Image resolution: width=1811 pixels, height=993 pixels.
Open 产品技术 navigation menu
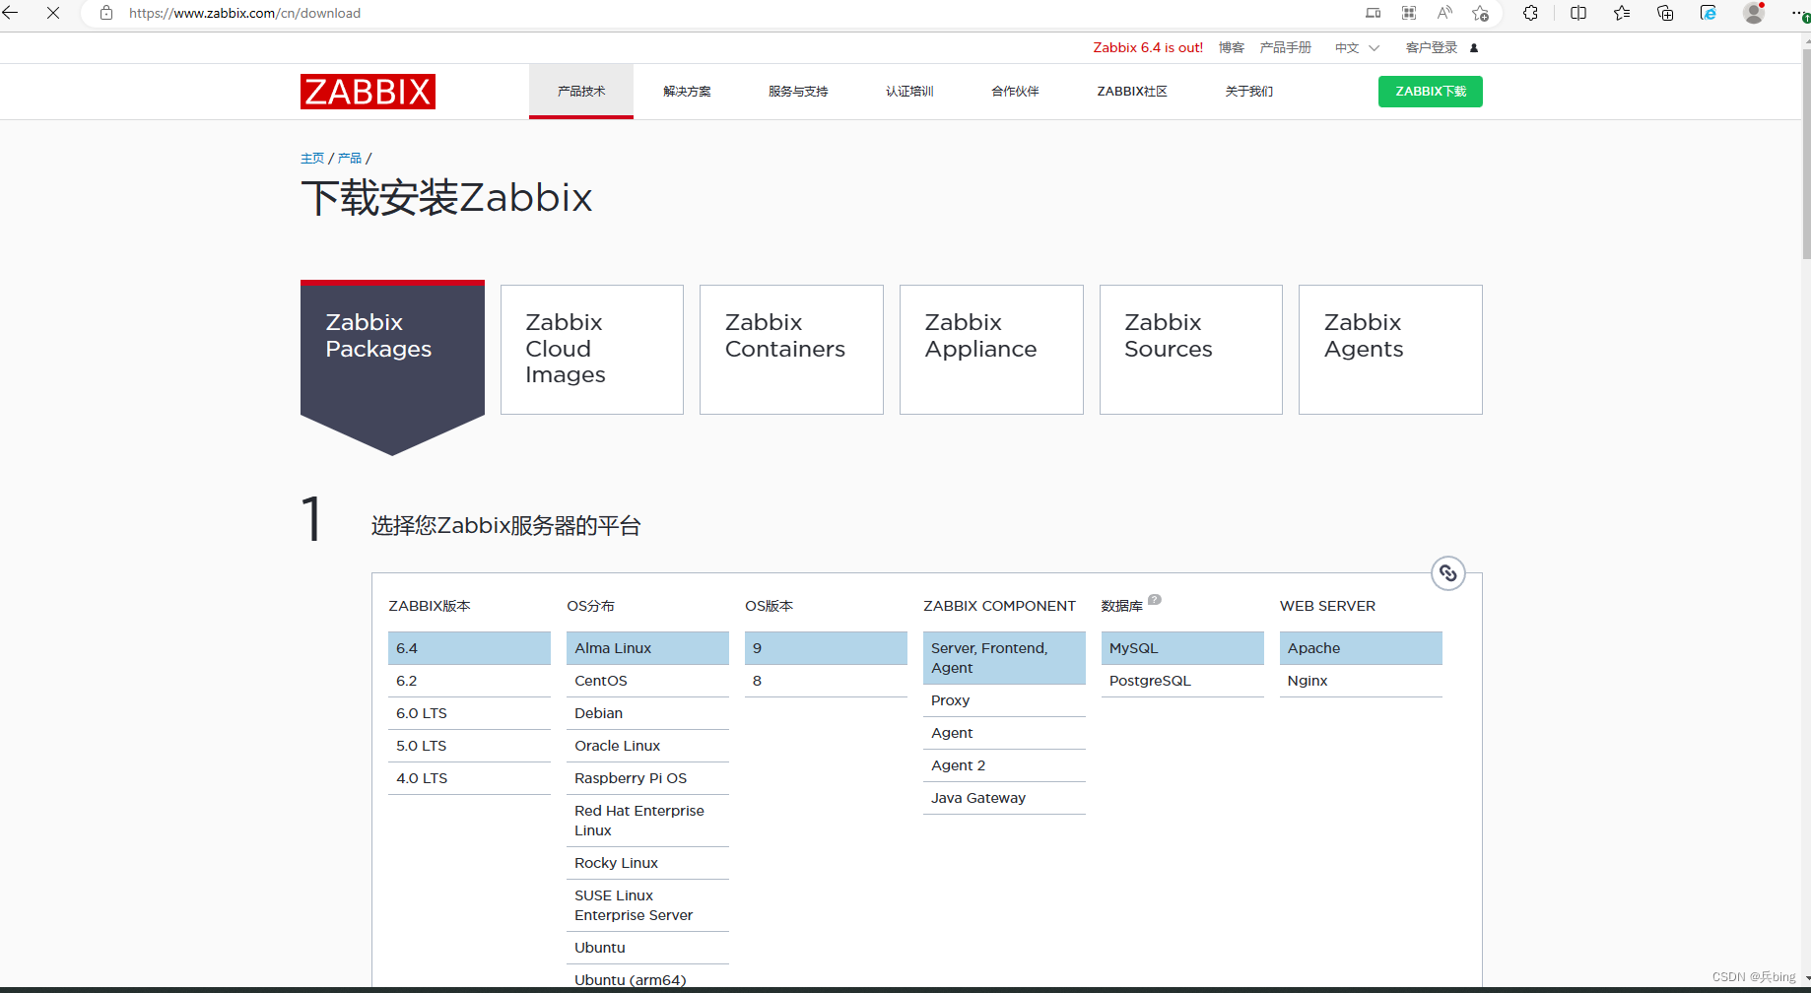(x=581, y=91)
